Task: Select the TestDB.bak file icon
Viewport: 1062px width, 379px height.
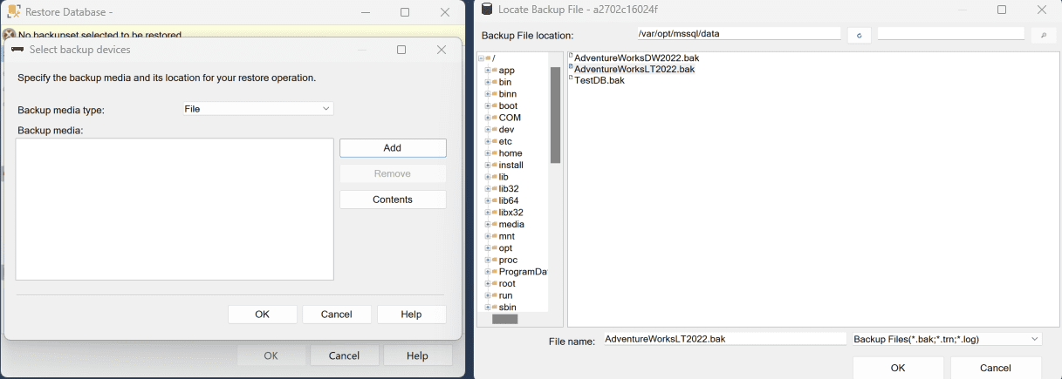Action: point(571,79)
